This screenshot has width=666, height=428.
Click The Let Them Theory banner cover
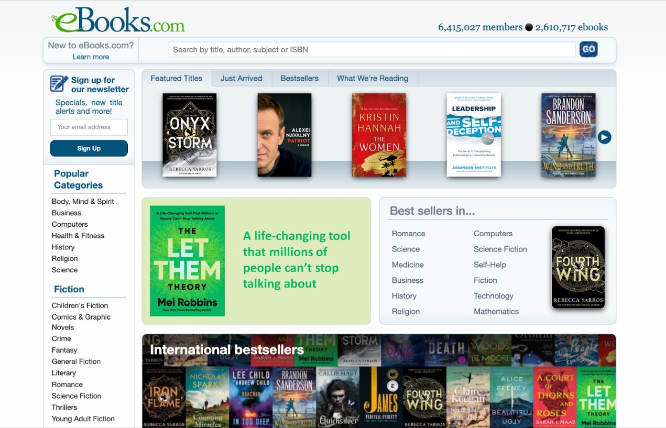pyautogui.click(x=187, y=261)
